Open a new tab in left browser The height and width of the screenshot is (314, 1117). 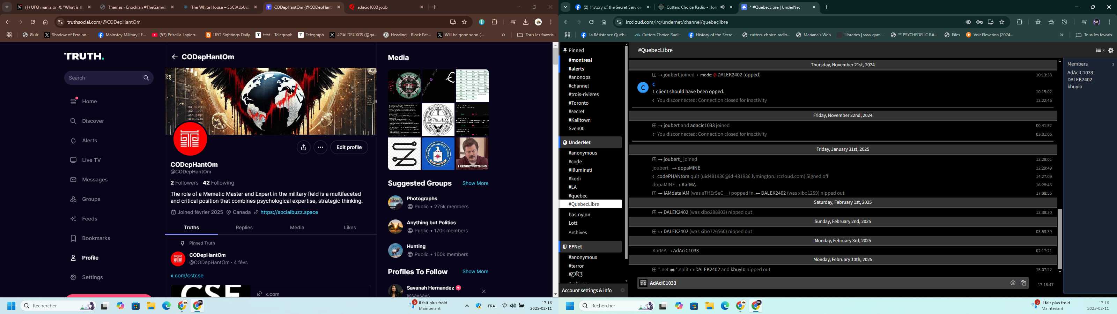pos(434,7)
